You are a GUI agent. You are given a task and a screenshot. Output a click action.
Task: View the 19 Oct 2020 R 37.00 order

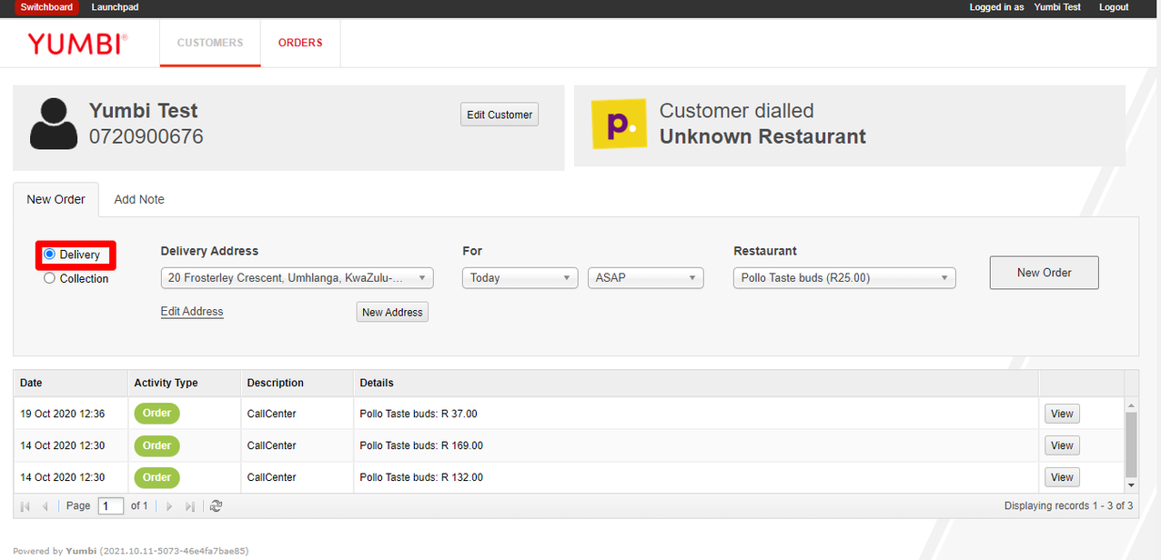click(1062, 414)
